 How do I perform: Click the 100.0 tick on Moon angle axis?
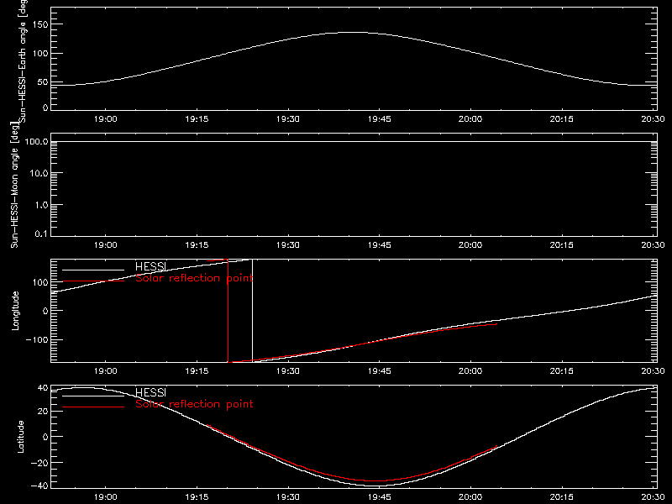pyautogui.click(x=36, y=141)
